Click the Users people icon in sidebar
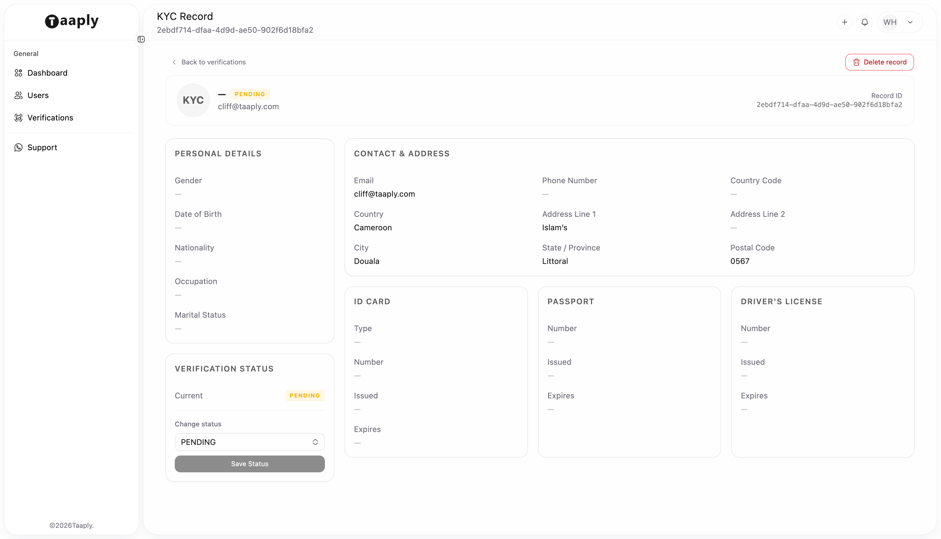Viewport: 941px width, 539px height. pyautogui.click(x=18, y=95)
